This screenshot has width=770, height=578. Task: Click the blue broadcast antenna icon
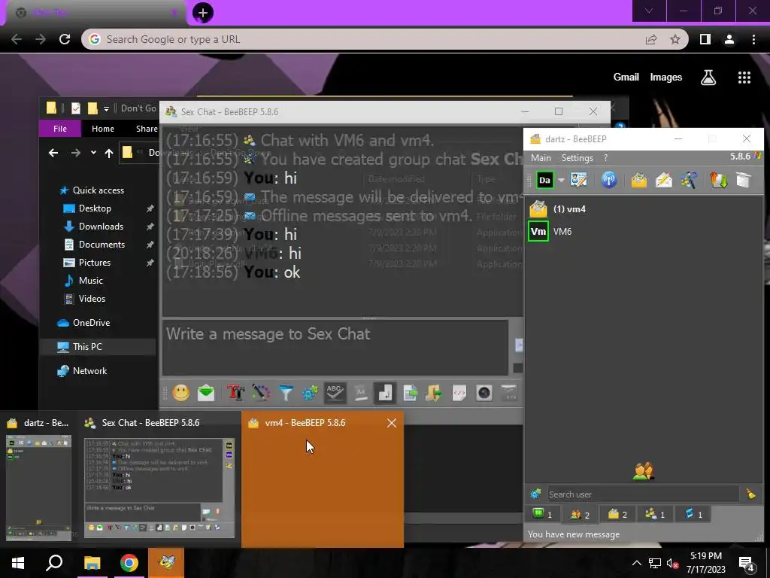click(x=609, y=180)
